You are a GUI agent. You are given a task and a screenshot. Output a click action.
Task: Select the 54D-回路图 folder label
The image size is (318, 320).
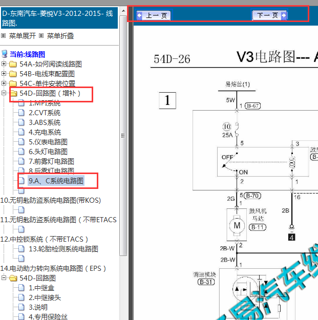37,278
